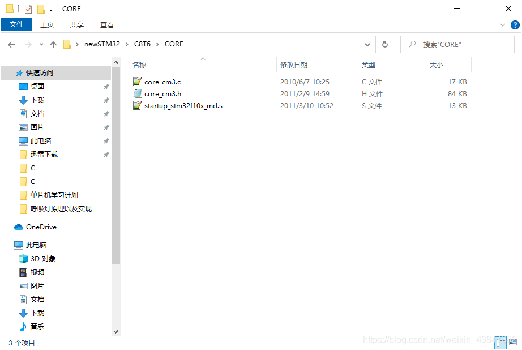Switch to the 共享 ribbon tab
Screen dimensions: 522x350
point(77,25)
